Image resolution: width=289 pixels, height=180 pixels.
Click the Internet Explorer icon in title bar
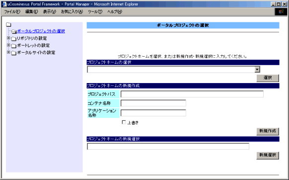[4, 4]
